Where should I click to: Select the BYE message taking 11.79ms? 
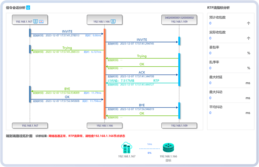click(x=67, y=91)
